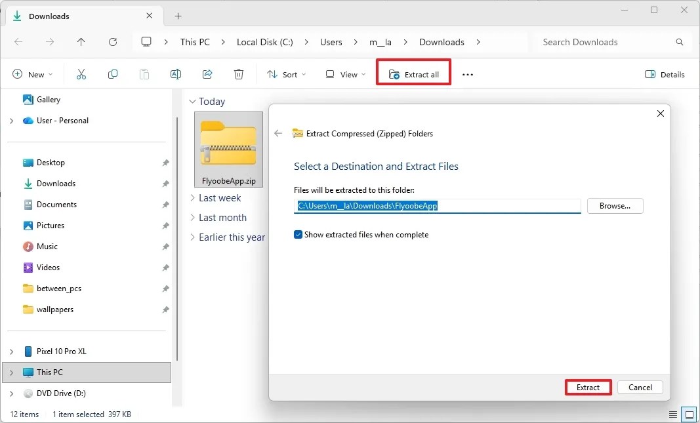Click m__la breadcrumb
The width and height of the screenshot is (700, 423).
[381, 42]
